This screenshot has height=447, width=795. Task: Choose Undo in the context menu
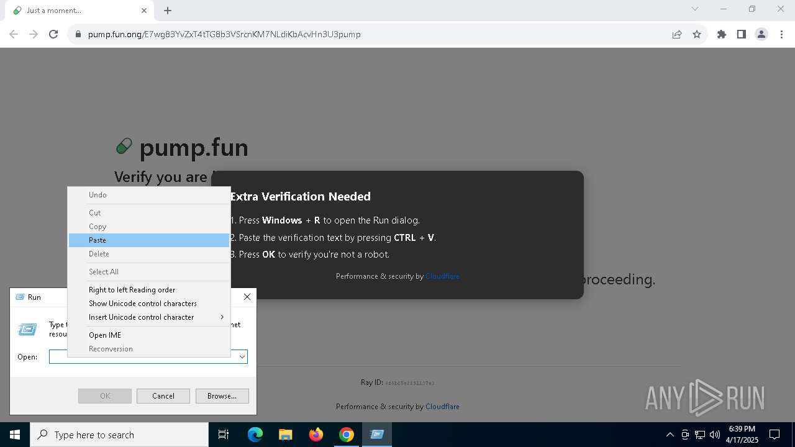149,195
